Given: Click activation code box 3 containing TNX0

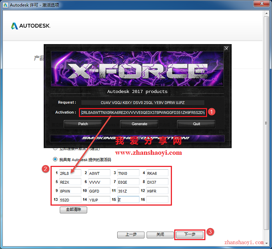Looking at the screenshot, I should (x=128, y=173).
